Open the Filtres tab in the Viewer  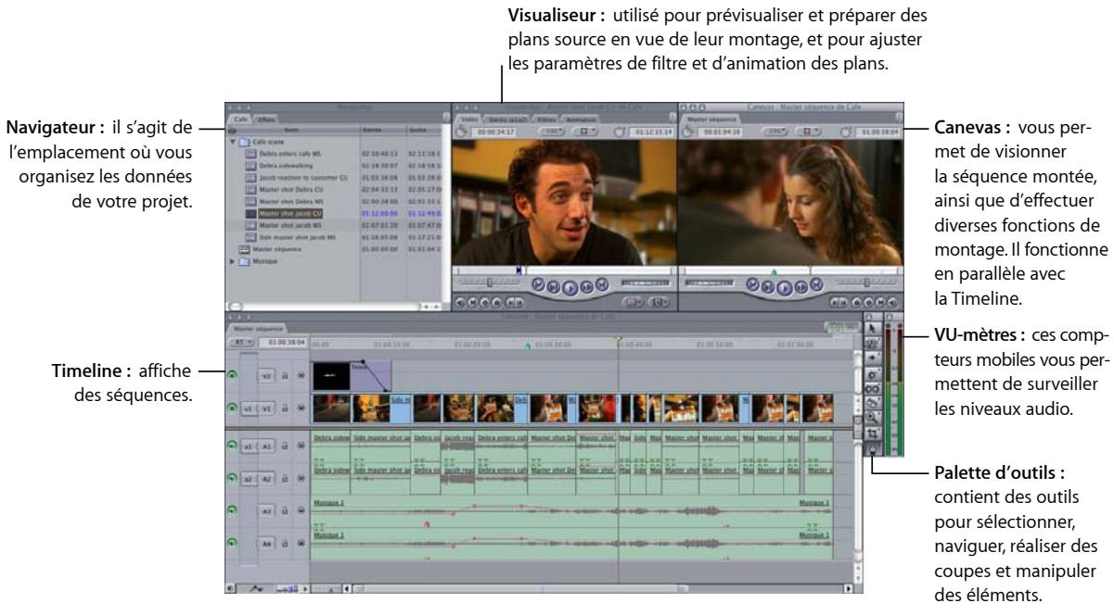(547, 119)
